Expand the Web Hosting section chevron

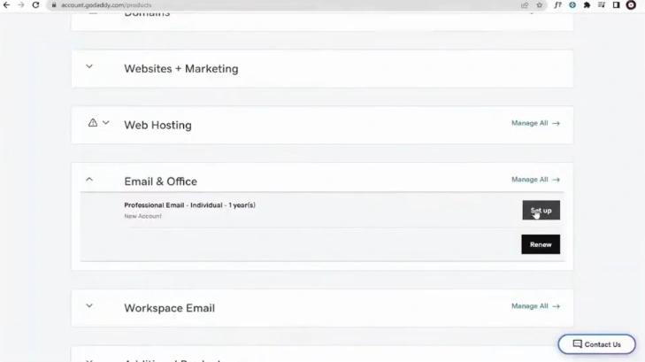(x=105, y=123)
